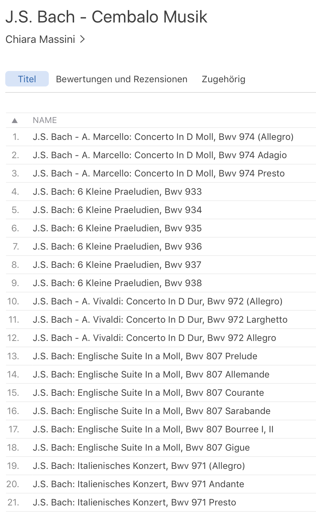This screenshot has width=316, height=516.
Task: Select the Bwv 974 Presto track
Action: click(x=158, y=173)
